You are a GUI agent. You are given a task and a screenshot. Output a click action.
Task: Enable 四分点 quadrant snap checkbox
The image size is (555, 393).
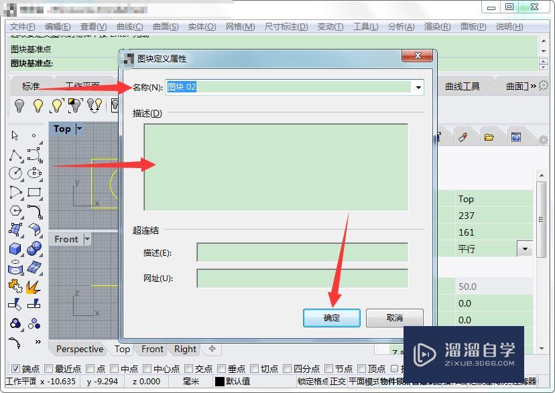coord(287,369)
